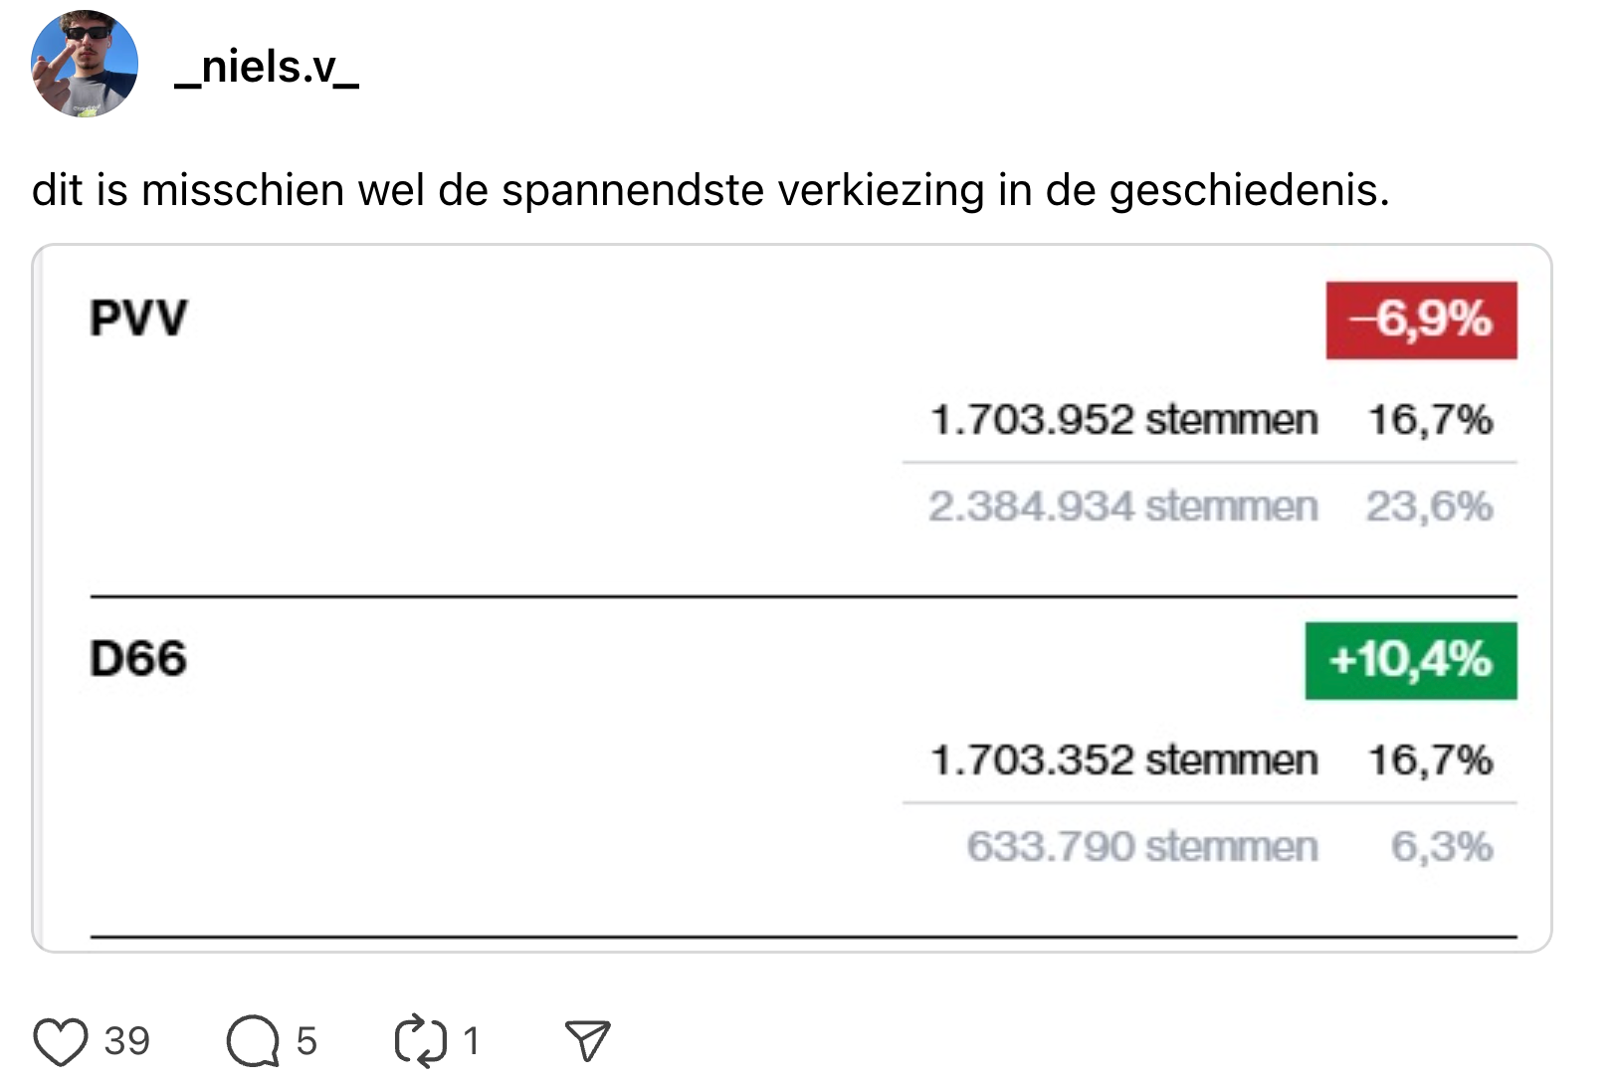Image resolution: width=1614 pixels, height=1089 pixels.
Task: Visit the _niels.v_ username link
Action: coord(267,68)
